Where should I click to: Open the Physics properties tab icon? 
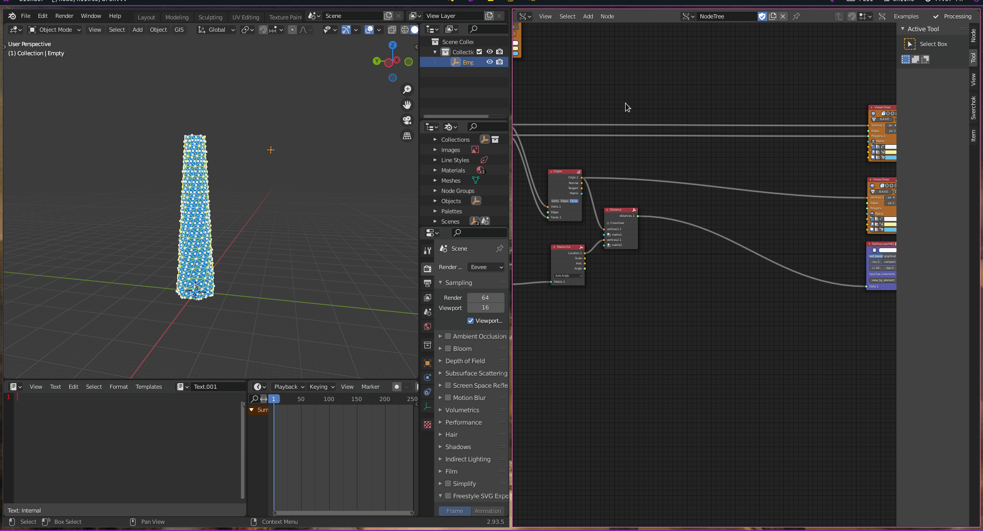[428, 378]
